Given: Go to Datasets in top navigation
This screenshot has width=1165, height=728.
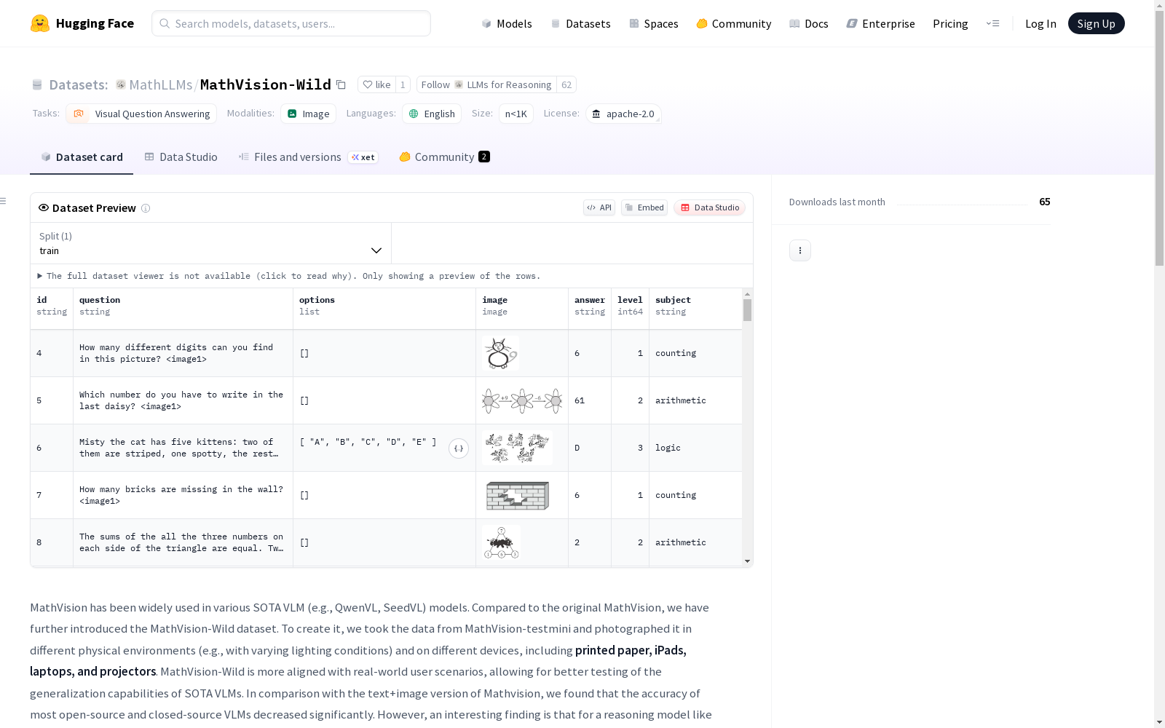Looking at the screenshot, I should pos(580,23).
